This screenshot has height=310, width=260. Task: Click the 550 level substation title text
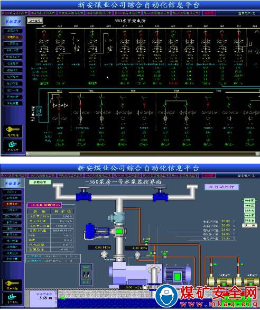(130, 21)
